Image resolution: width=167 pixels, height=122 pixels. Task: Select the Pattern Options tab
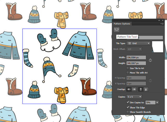click(122, 24)
